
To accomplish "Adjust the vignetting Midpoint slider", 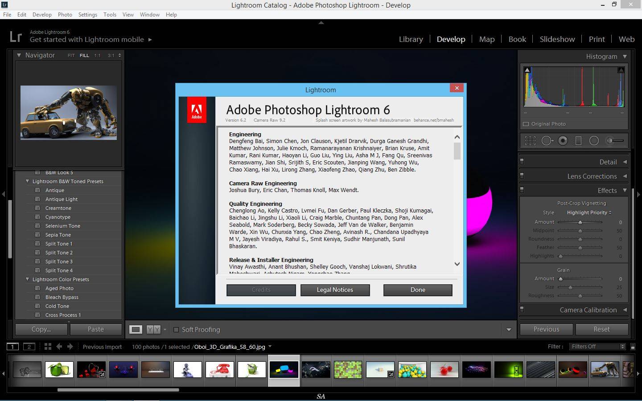I will pos(580,231).
